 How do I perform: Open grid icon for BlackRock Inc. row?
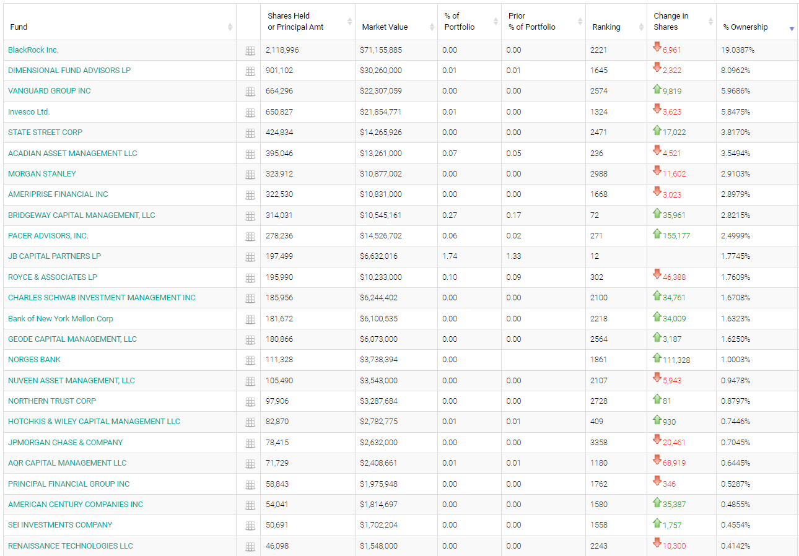point(250,51)
